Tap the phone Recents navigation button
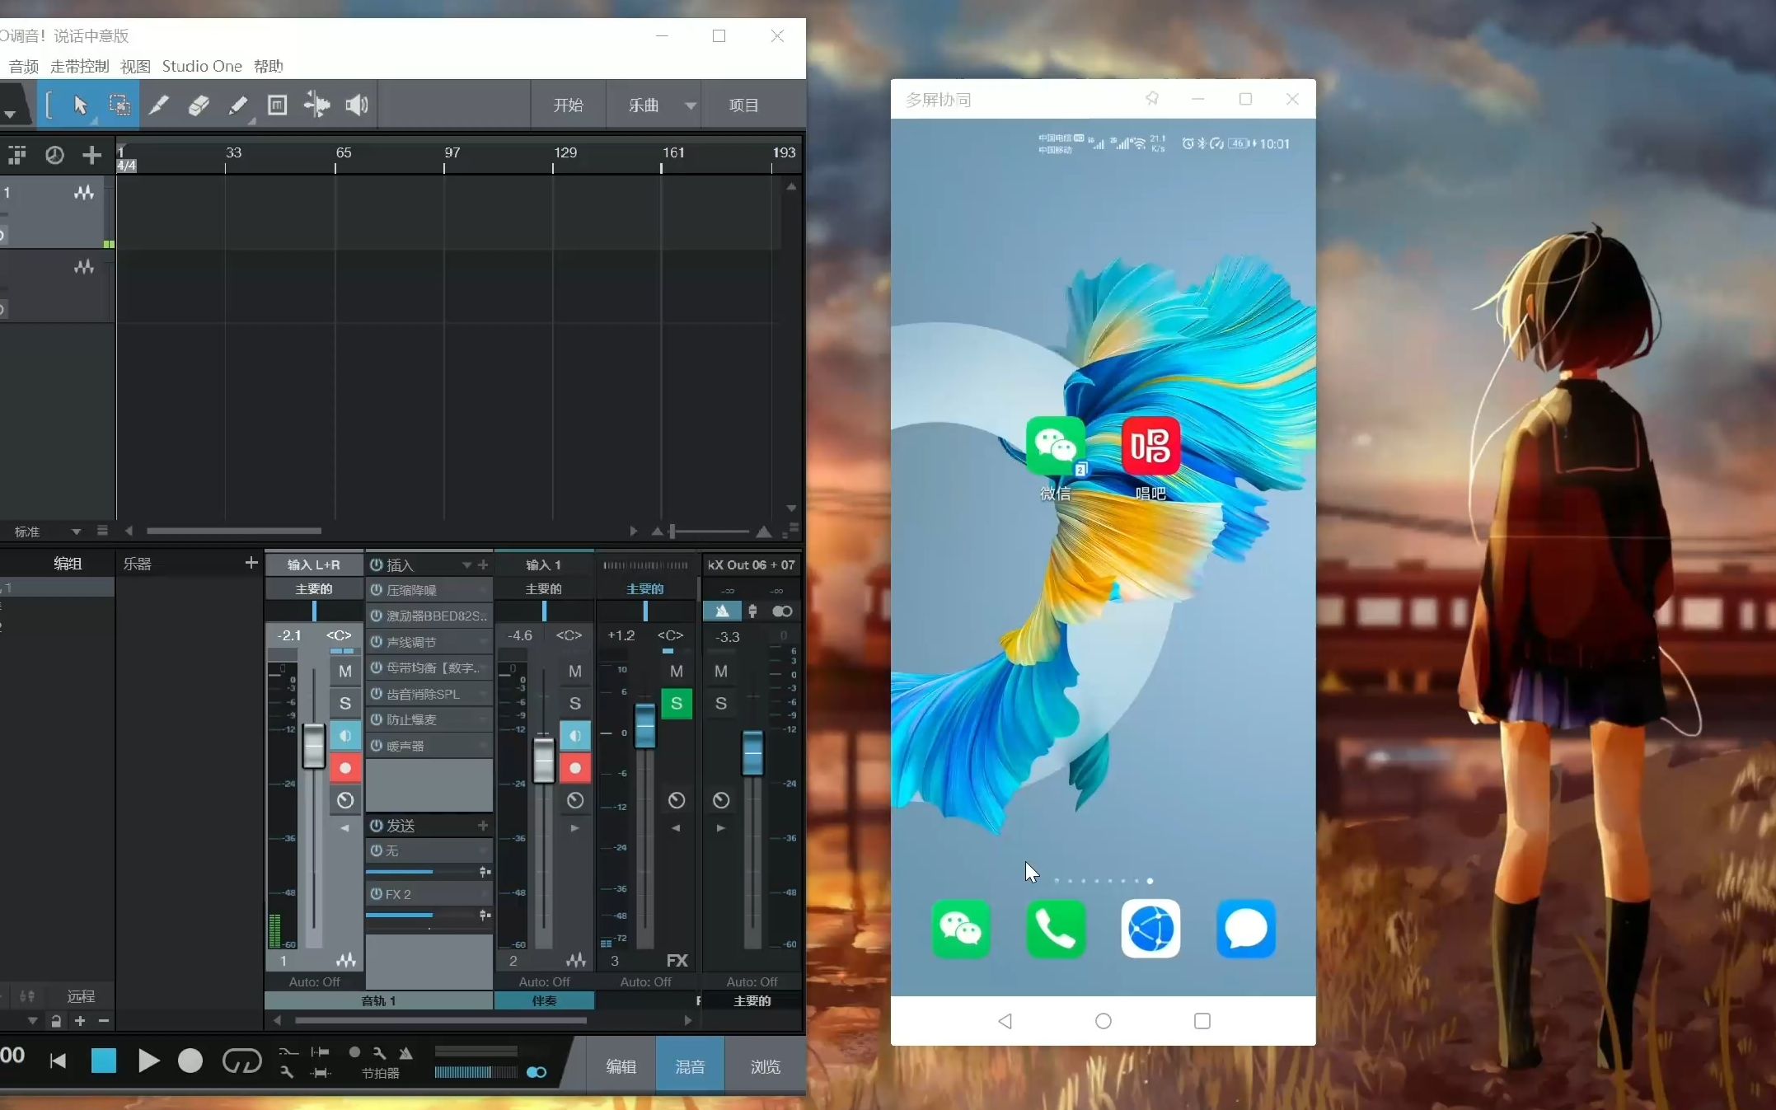The image size is (1776, 1110). 1202,1021
